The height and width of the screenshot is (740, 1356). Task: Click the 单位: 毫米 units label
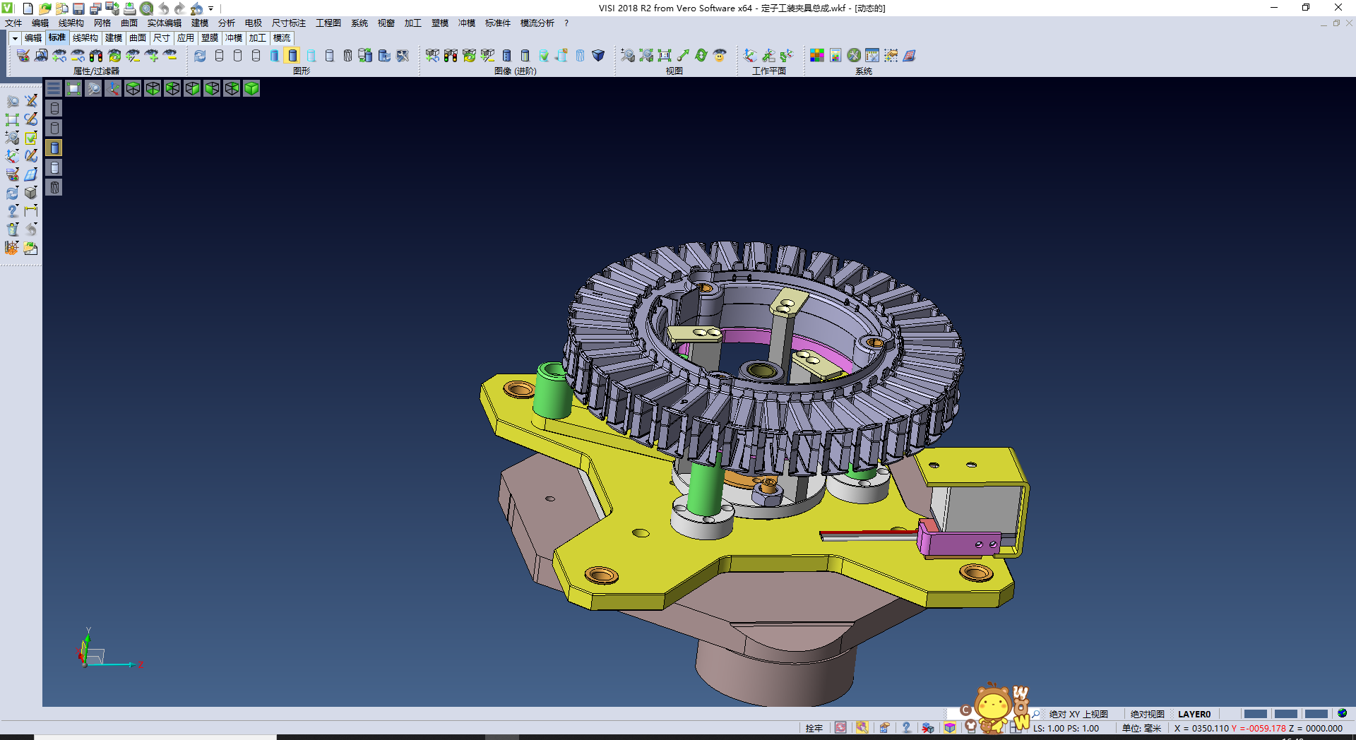[x=1141, y=728]
